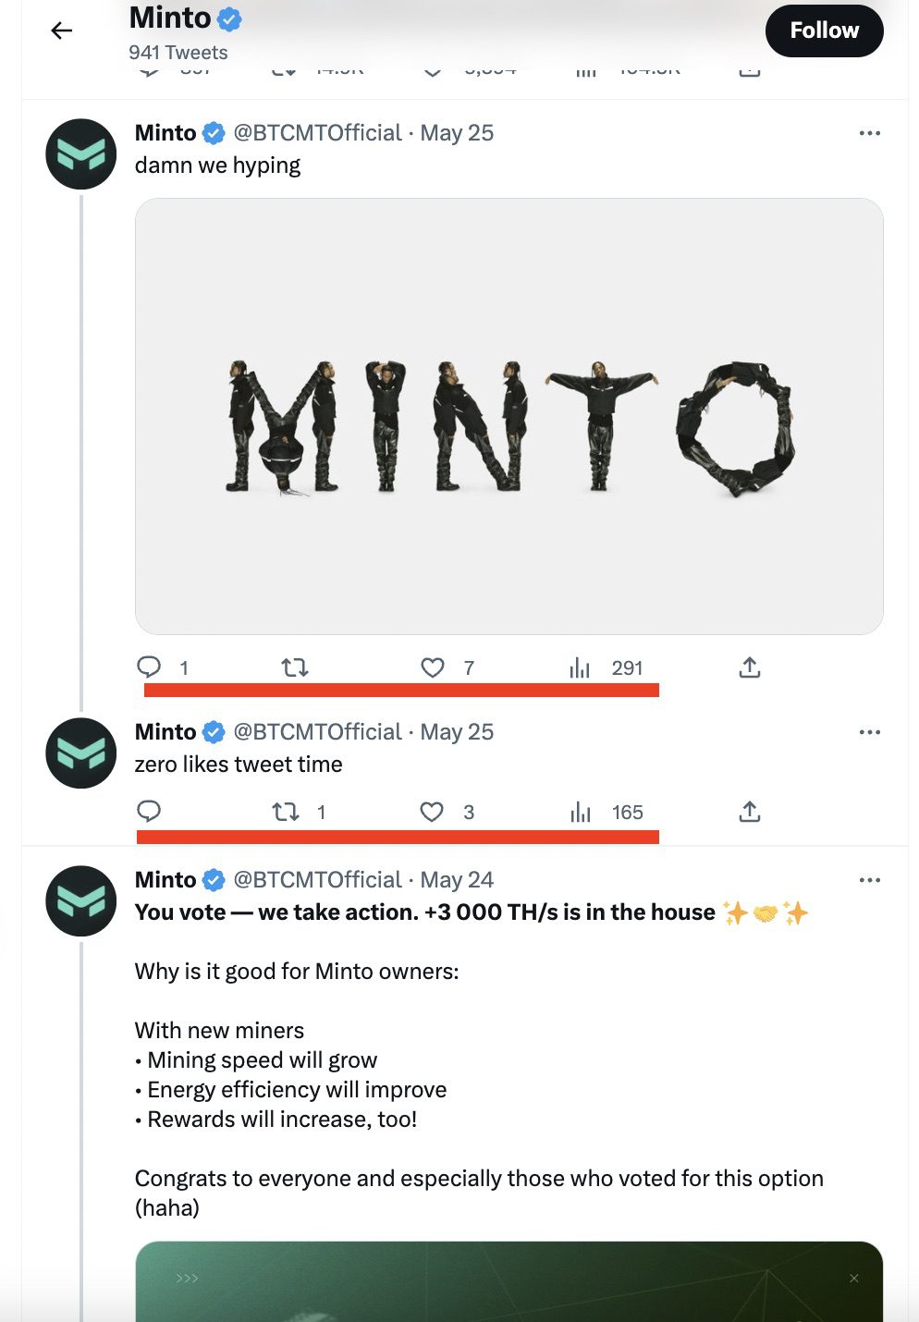
Task: View analytics for "zero likes tweet time"
Action: click(x=581, y=813)
